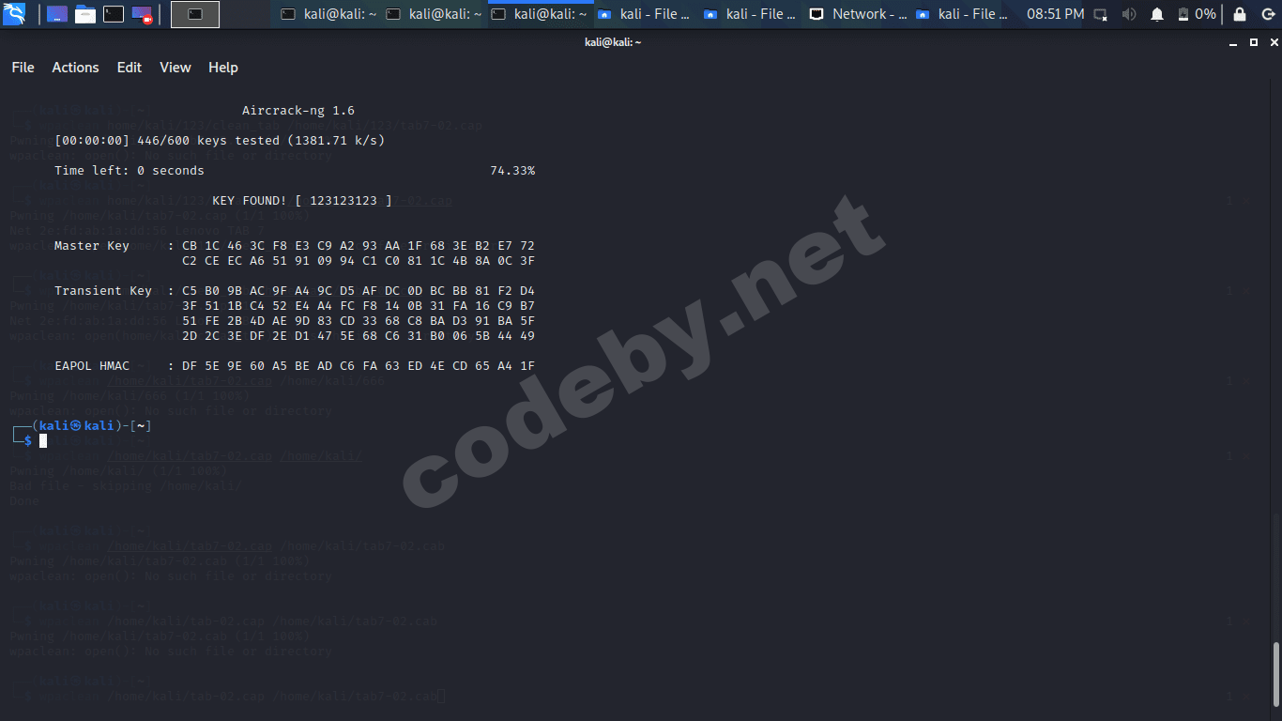This screenshot has width=1282, height=721.
Task: Click the log out arrow in the tray
Action: (1268, 14)
